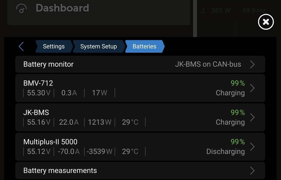This screenshot has height=180, width=281.
Task: Click the BMV-712 99% charge indicator
Action: 238,83
